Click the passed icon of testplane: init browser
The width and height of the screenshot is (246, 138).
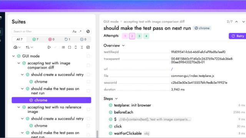coord(111,105)
